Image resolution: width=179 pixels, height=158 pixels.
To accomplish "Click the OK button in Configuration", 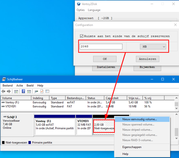I will coord(105,59).
